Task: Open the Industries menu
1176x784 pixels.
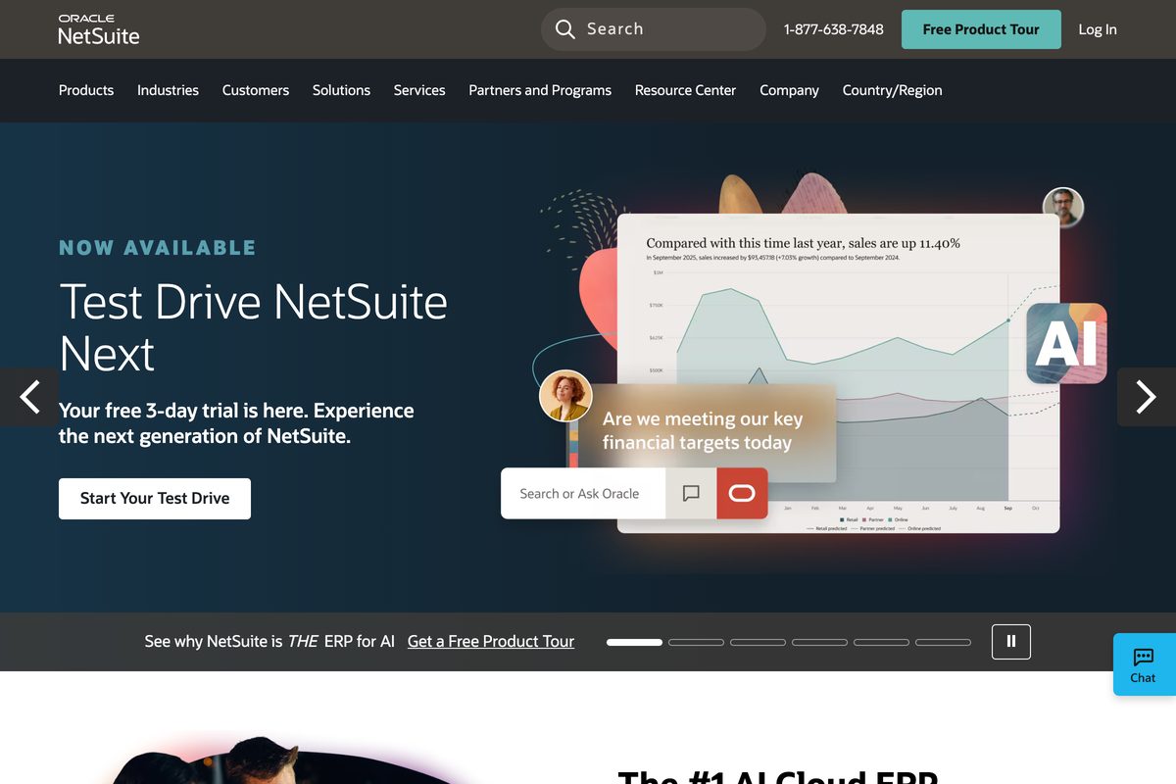Action: [x=168, y=90]
